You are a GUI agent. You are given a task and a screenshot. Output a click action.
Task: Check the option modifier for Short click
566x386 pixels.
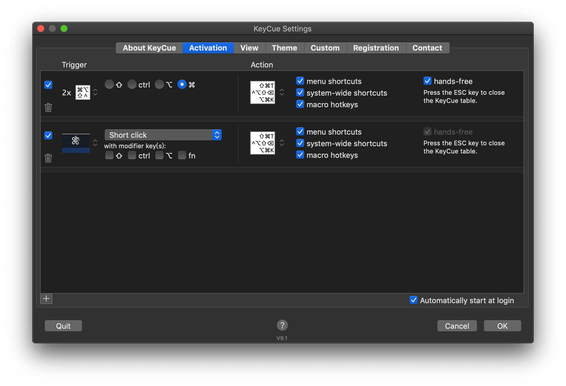[159, 156]
